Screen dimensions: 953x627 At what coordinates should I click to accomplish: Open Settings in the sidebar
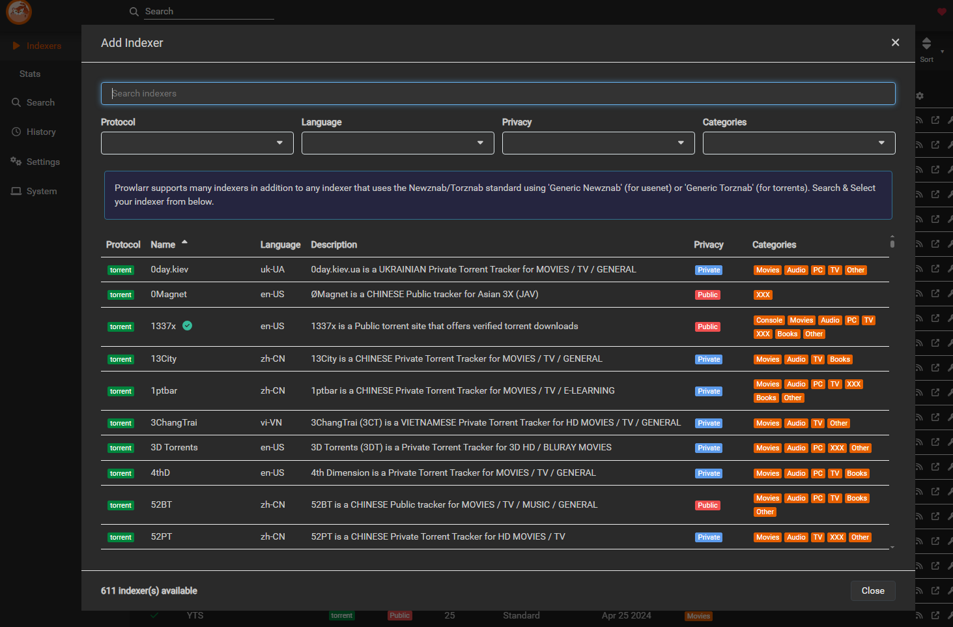click(43, 162)
